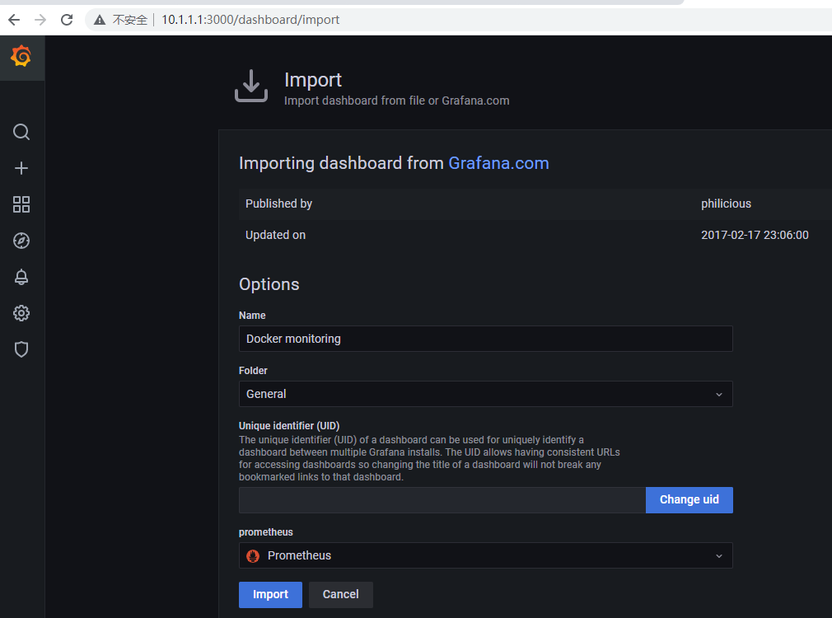This screenshot has height=618, width=832.
Task: Open the Create plus menu
Action: click(x=21, y=168)
